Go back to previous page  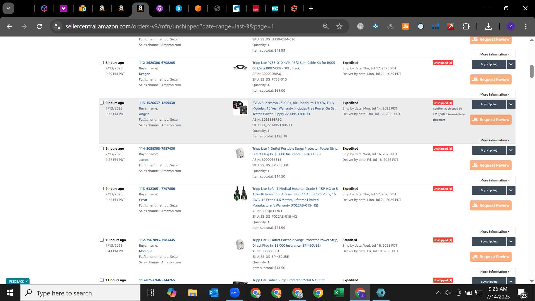[x=9, y=26]
